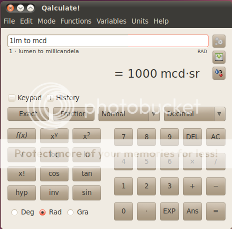This screenshot has height=229, width=232.
Task: Click the minus key
Action: 215,186
